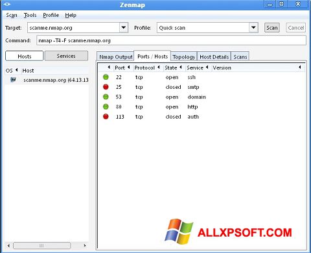Click port number 53 cell

(x=119, y=97)
